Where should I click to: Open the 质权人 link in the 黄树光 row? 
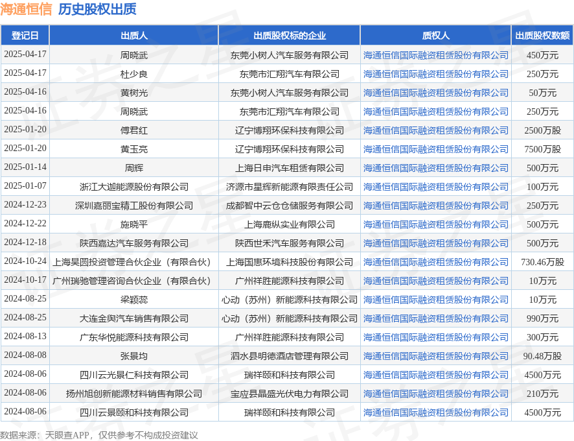click(x=435, y=93)
